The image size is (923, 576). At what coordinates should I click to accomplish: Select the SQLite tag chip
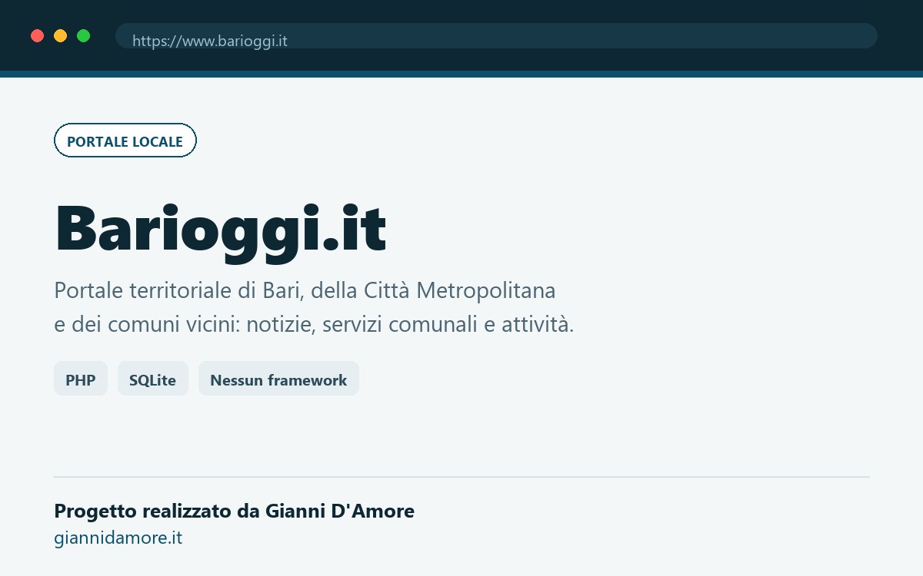(x=153, y=379)
